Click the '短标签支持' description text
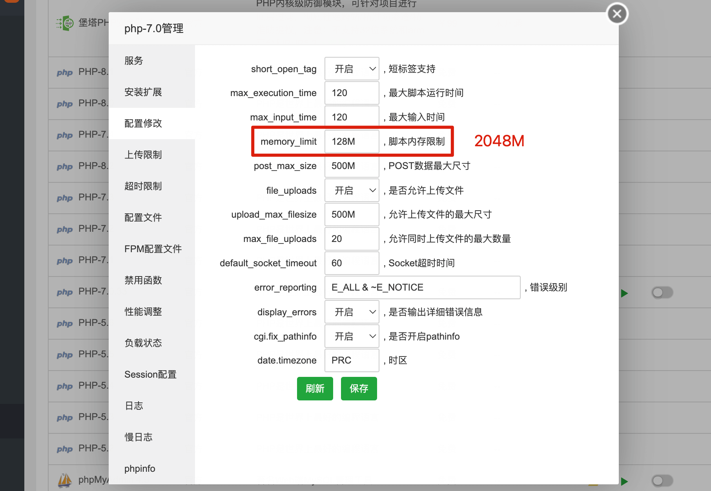 [412, 69]
